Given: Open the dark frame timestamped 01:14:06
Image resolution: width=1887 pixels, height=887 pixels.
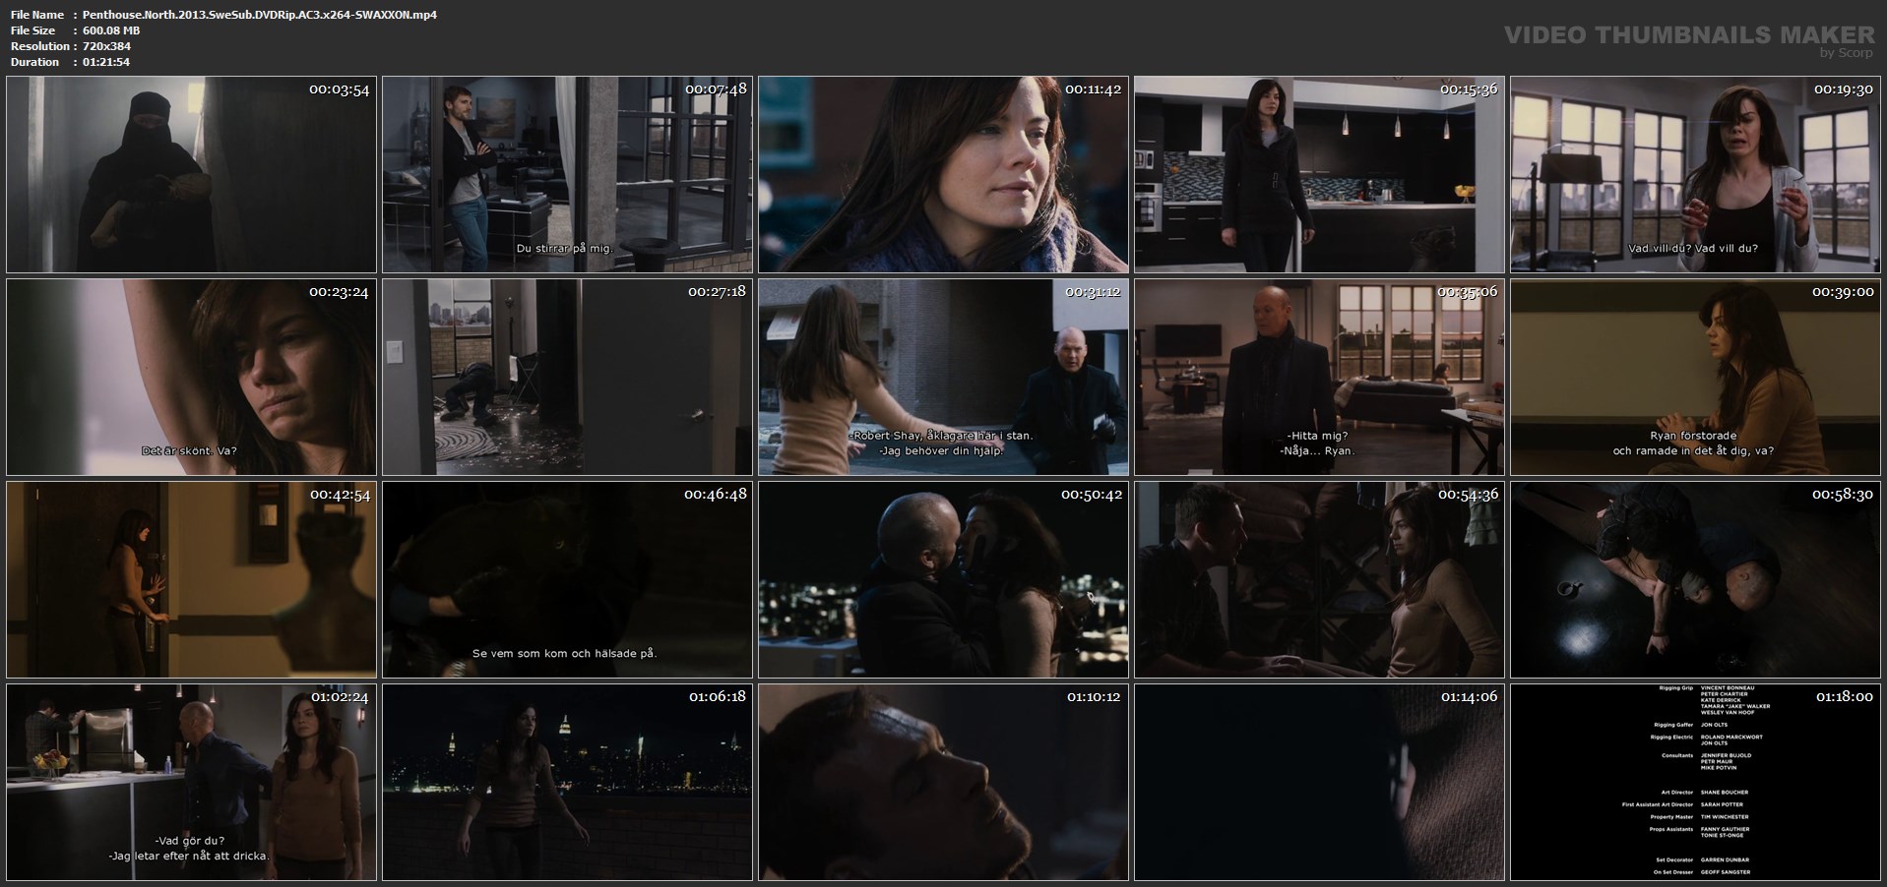Looking at the screenshot, I should [x=1319, y=782].
